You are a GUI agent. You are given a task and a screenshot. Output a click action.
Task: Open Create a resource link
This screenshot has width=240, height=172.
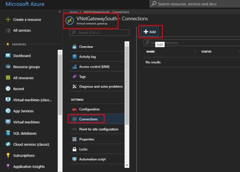coord(27,20)
